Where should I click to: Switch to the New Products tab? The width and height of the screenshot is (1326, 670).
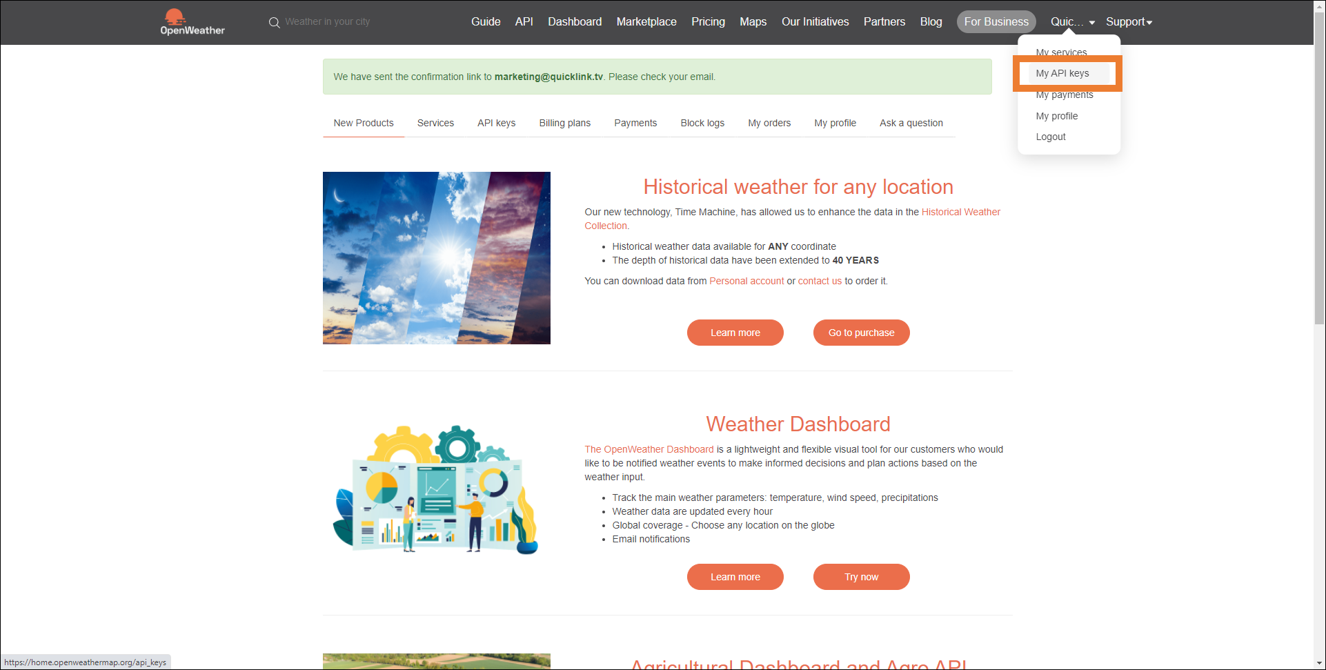pos(364,123)
